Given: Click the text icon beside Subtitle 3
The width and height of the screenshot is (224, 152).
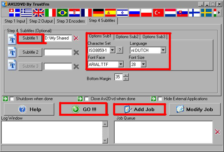Looking at the screenshot, I should 12,65.
